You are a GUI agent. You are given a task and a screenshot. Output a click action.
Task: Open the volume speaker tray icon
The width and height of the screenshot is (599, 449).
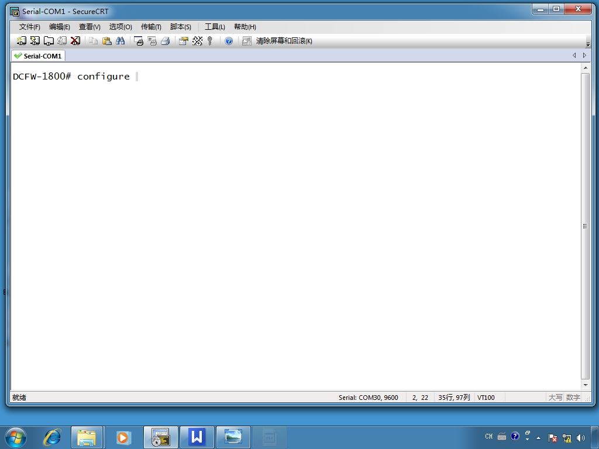coord(581,438)
